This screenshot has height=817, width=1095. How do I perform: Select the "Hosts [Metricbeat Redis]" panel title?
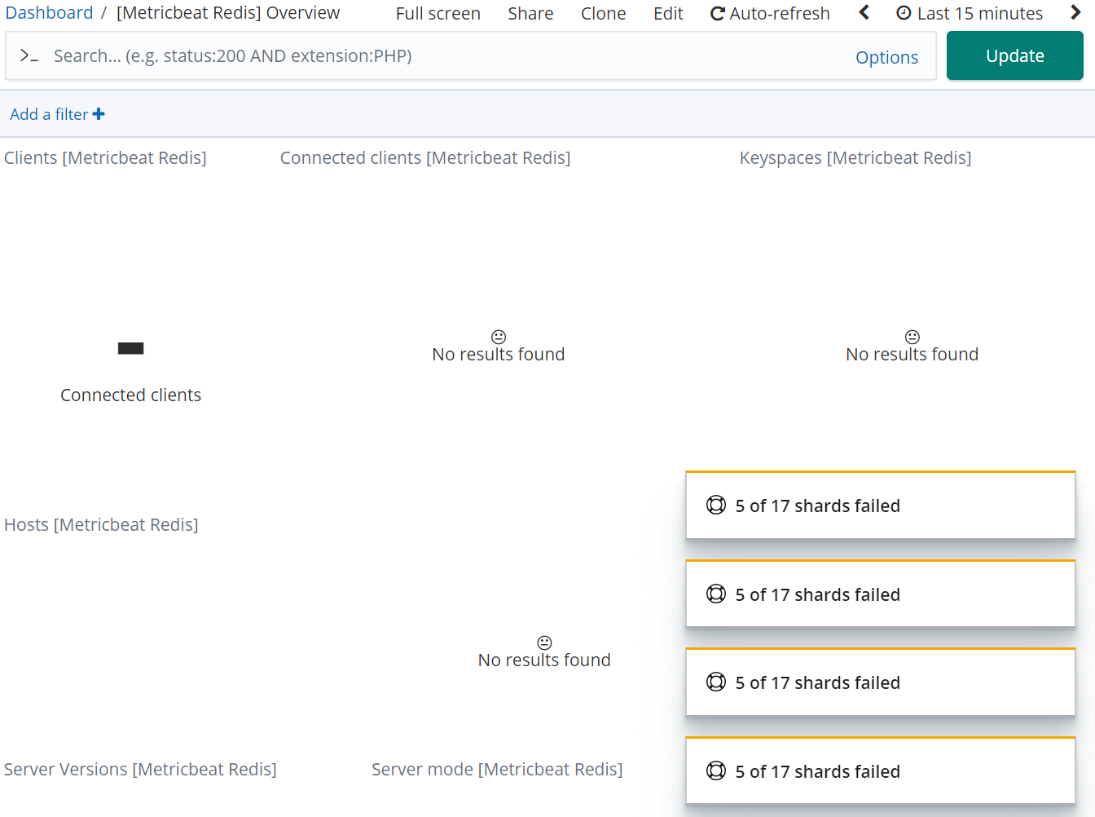click(101, 525)
